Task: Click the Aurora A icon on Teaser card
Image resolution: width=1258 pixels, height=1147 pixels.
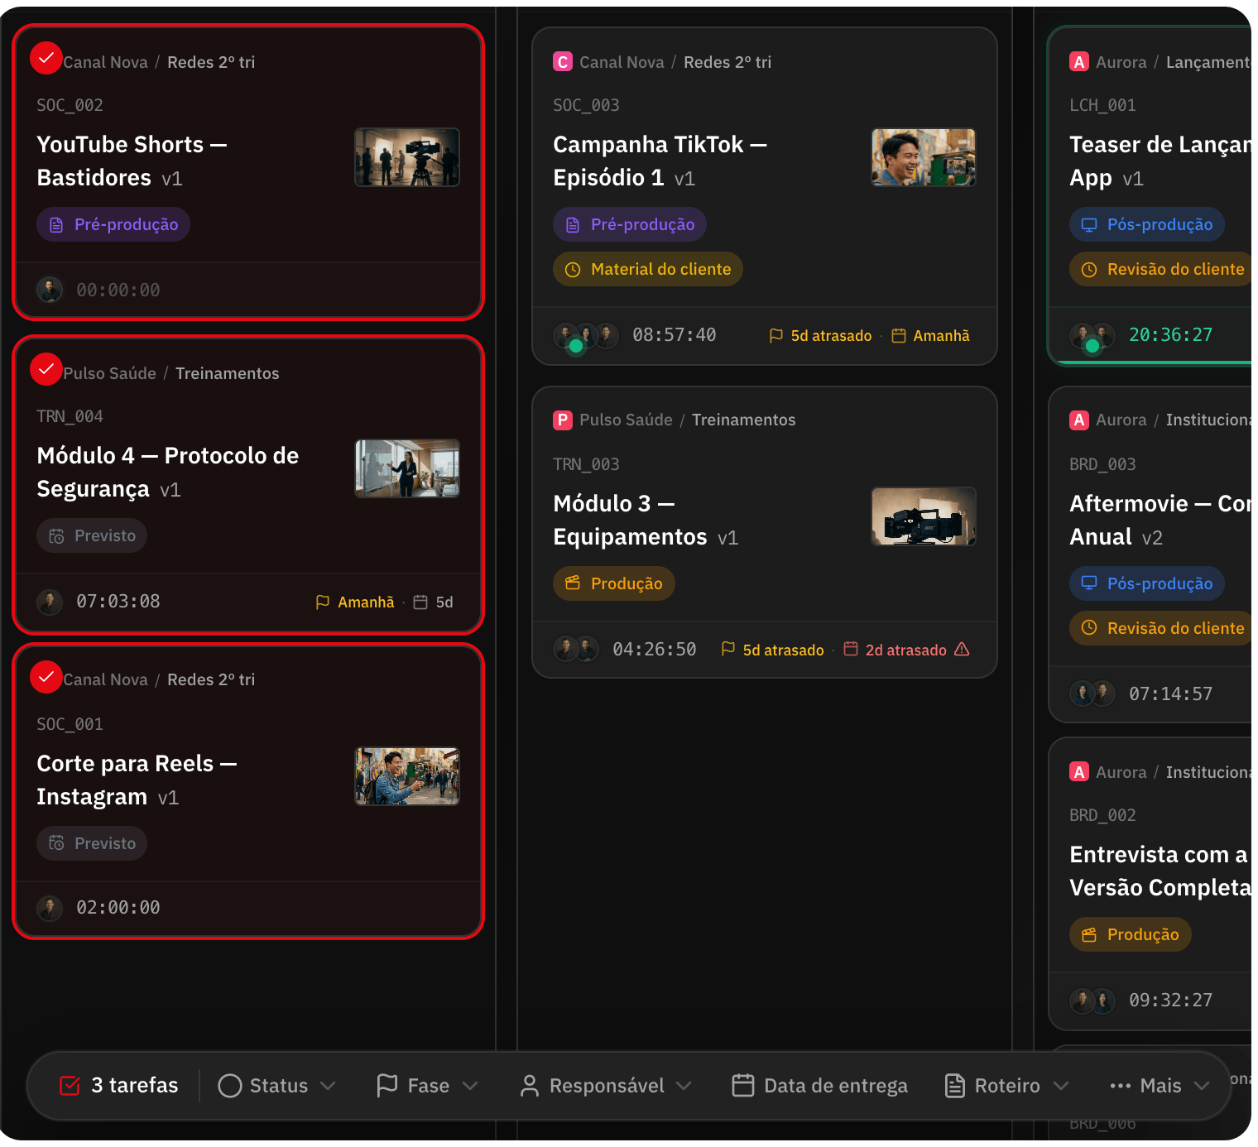Action: (x=1079, y=62)
